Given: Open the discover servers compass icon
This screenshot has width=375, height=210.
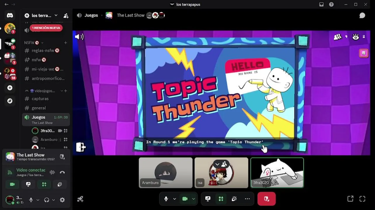Looking at the screenshot, I should pos(10,101).
